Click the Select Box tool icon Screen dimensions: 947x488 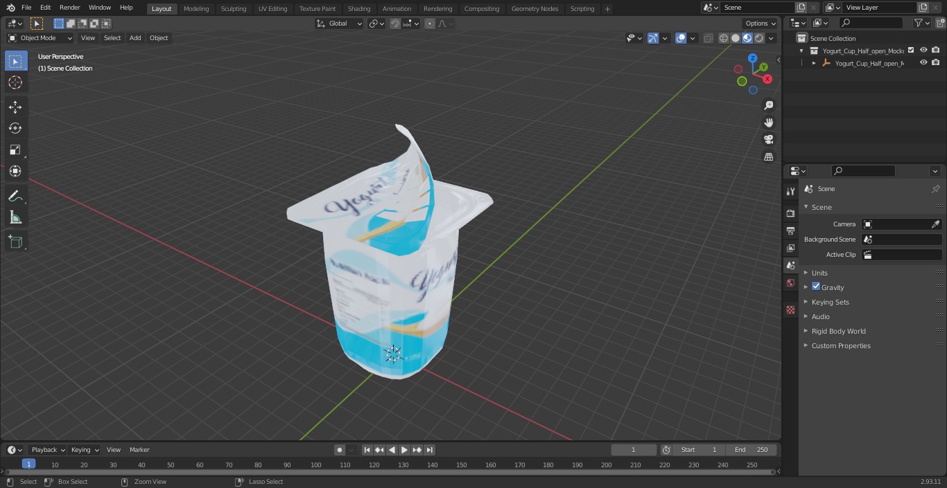[15, 62]
